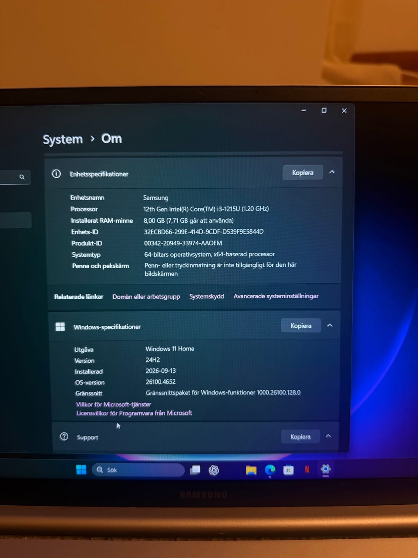Open Avancerade systeminställningar
This screenshot has height=558, width=418.
click(276, 296)
